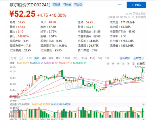This screenshot has height=120, width=156.
Task: Select the 30分 interval tab
Action: pyautogui.click(x=84, y=58)
